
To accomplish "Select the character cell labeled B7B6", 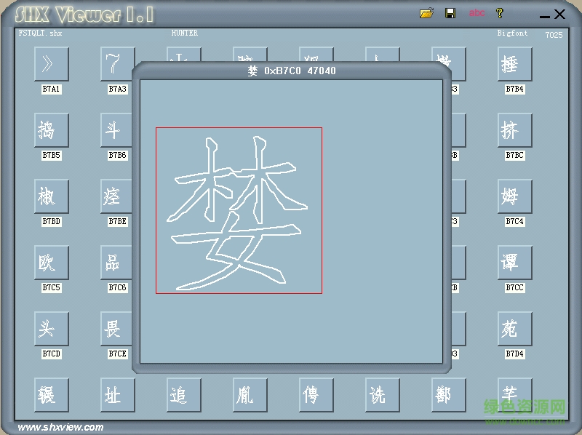I will point(116,130).
